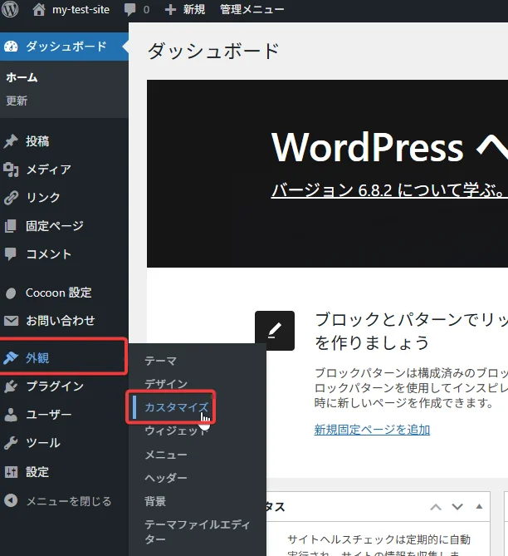508x556 pixels.
Task: Click the person icon beside ユーザー
Action: (x=11, y=415)
